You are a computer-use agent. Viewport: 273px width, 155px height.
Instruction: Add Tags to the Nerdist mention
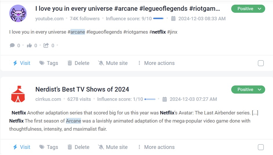click(x=53, y=147)
